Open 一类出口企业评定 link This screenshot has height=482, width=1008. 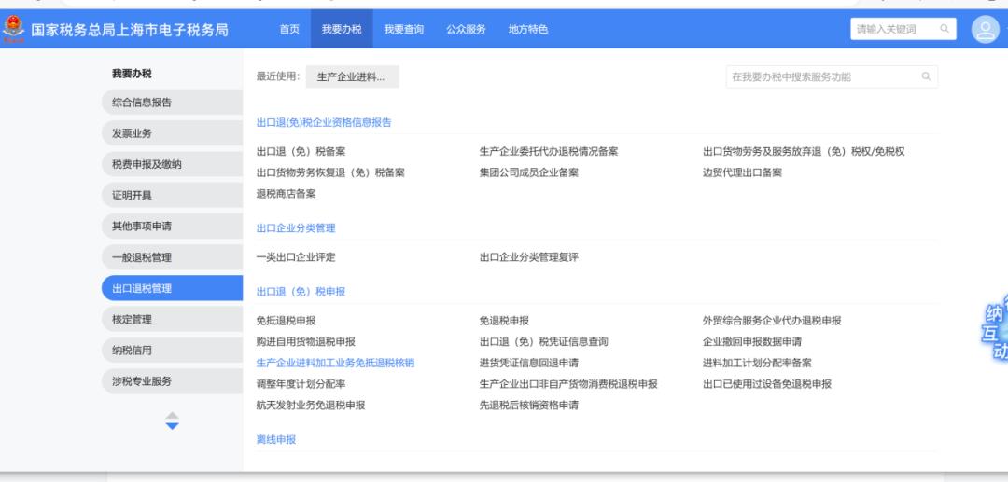(295, 256)
